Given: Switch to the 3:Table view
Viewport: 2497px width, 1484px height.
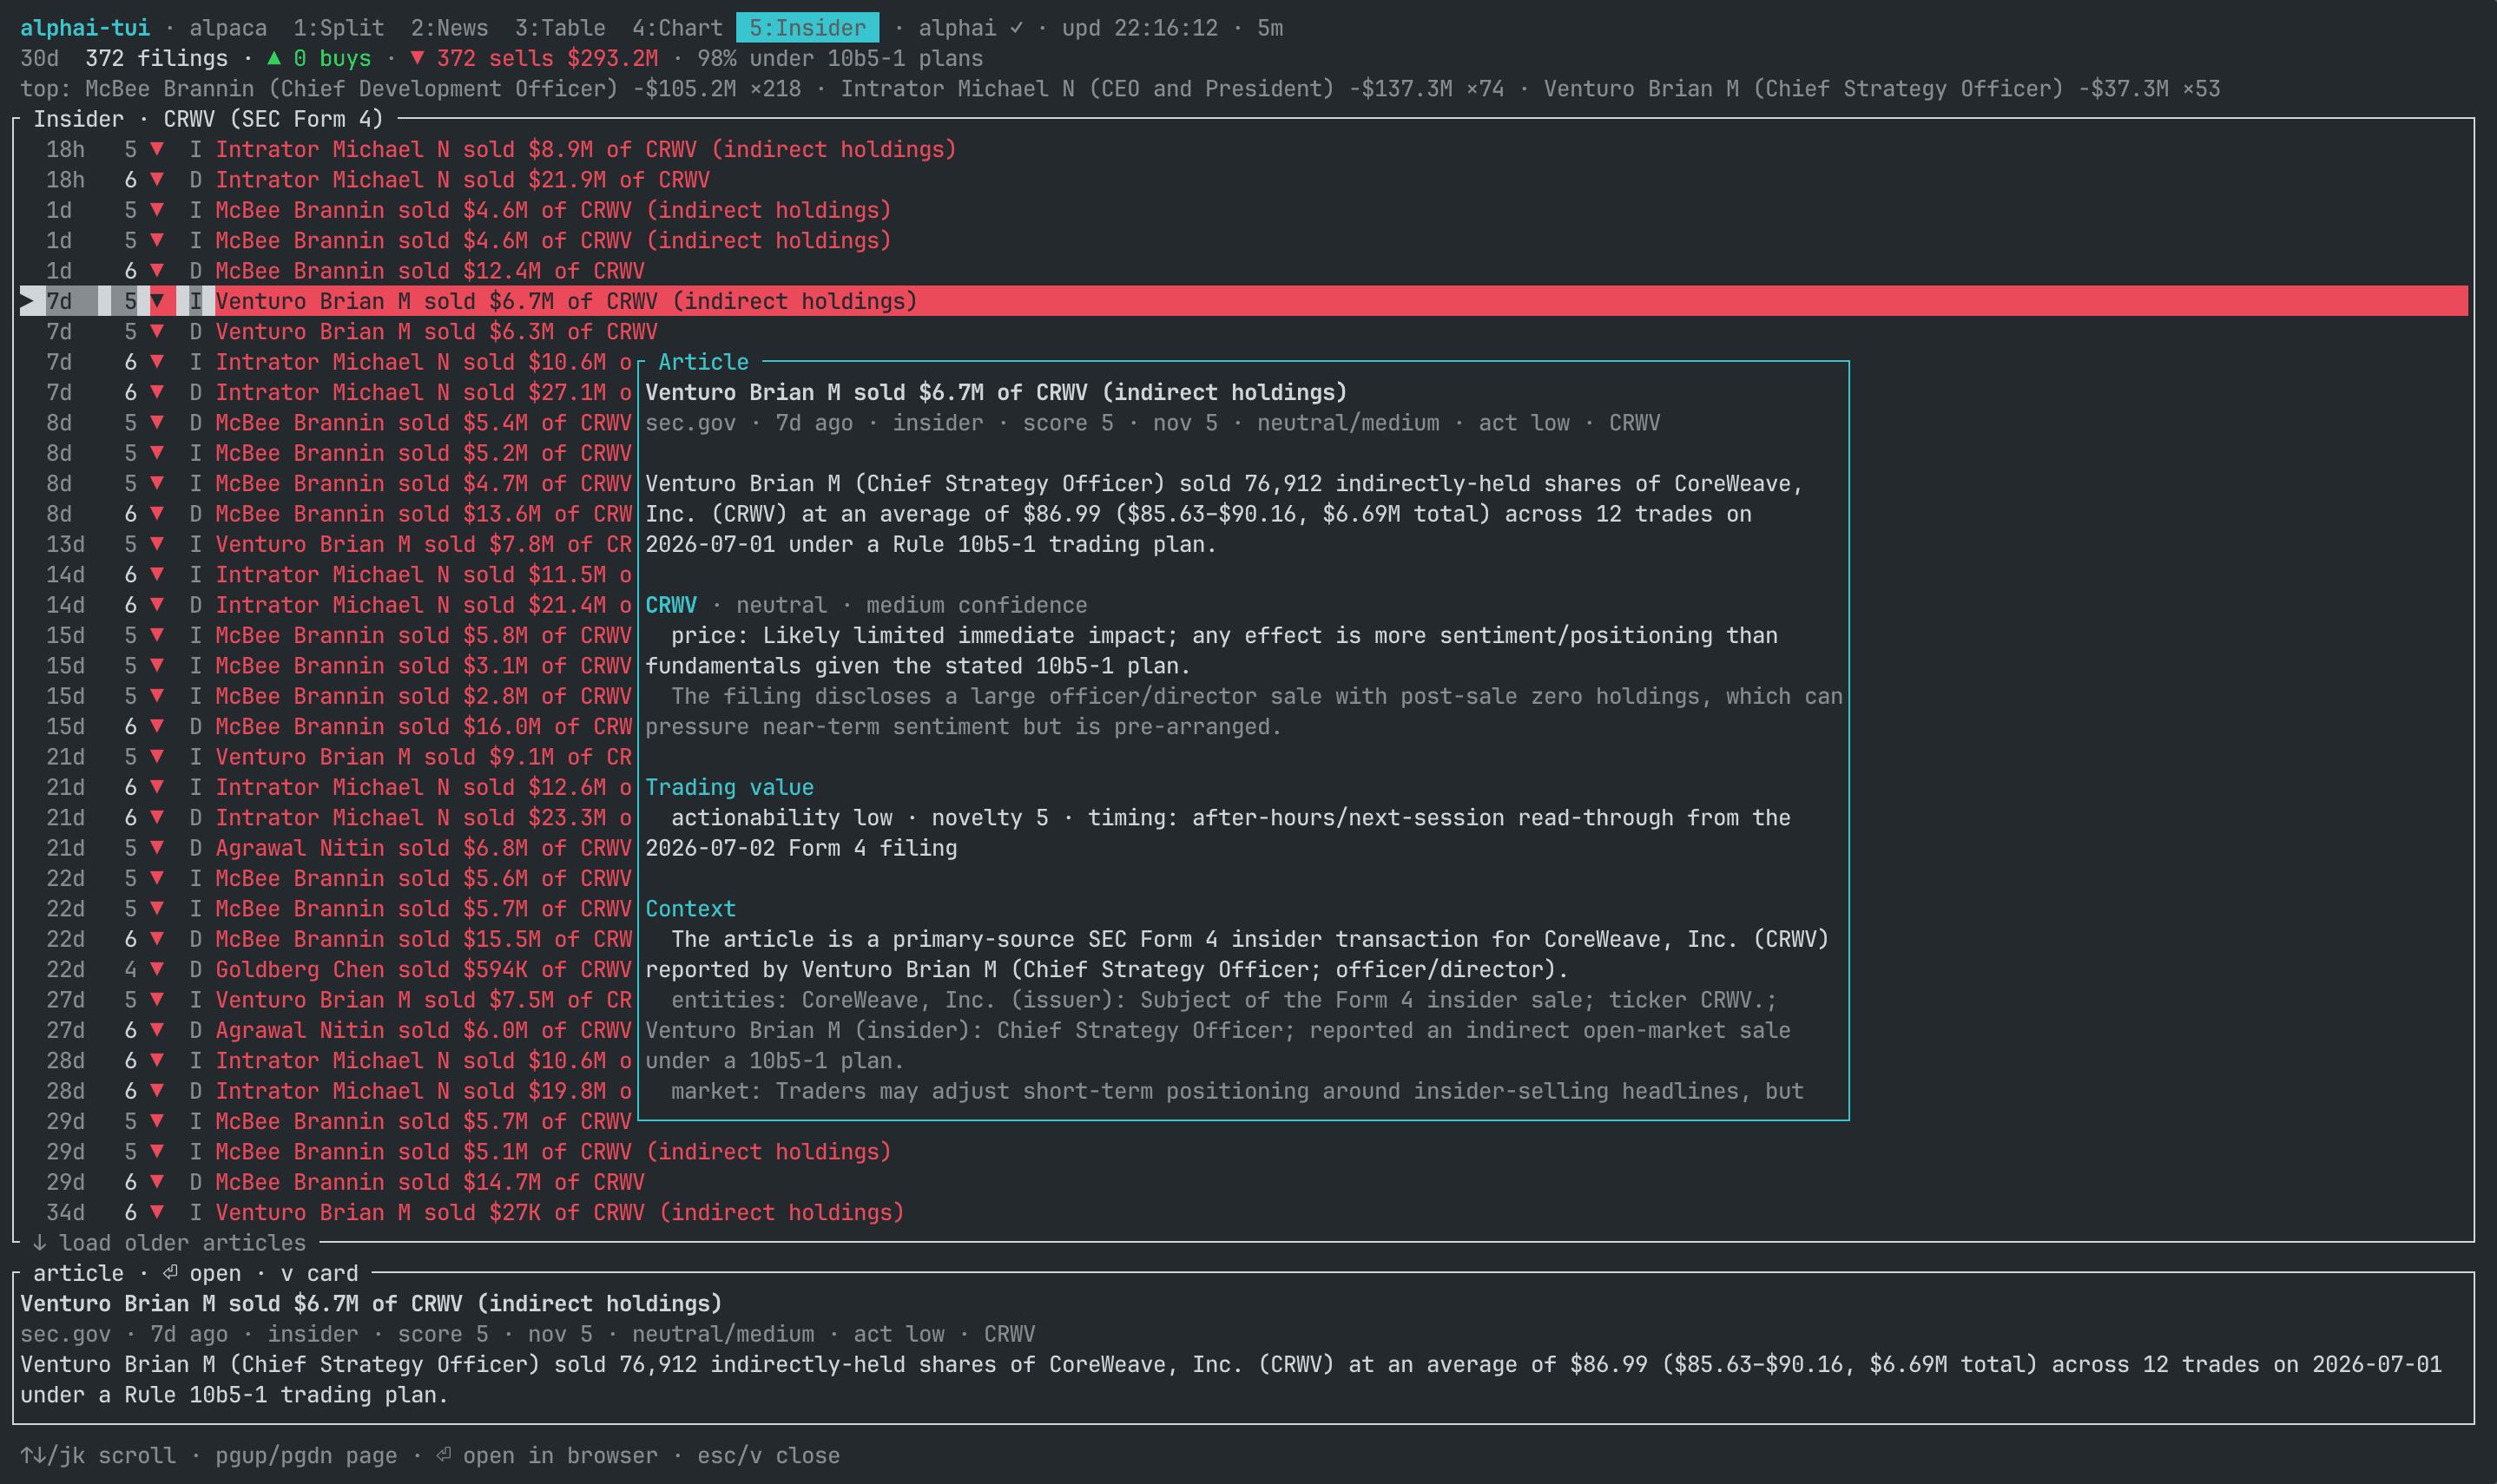Looking at the screenshot, I should [x=560, y=28].
